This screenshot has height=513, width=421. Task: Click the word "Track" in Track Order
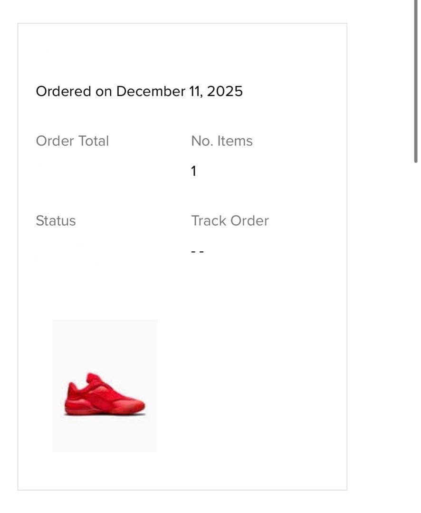(209, 221)
